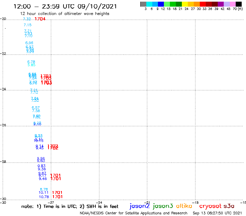
Task: Click the red 1701 label beside 10.78
Action: pyautogui.click(x=58, y=197)
